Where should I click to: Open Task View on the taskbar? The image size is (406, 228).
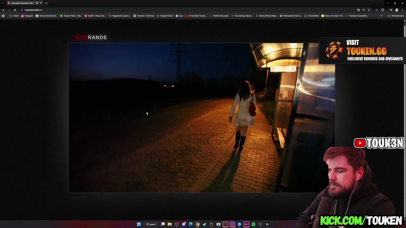coord(163,224)
